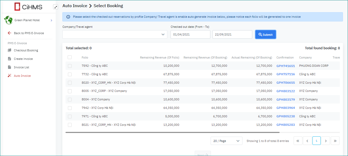Click the CiHMS logo
348x156 pixels.
coord(28,7)
